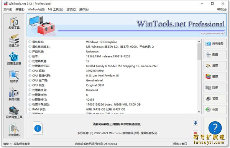Click the big blue question mark help icon

point(215,128)
